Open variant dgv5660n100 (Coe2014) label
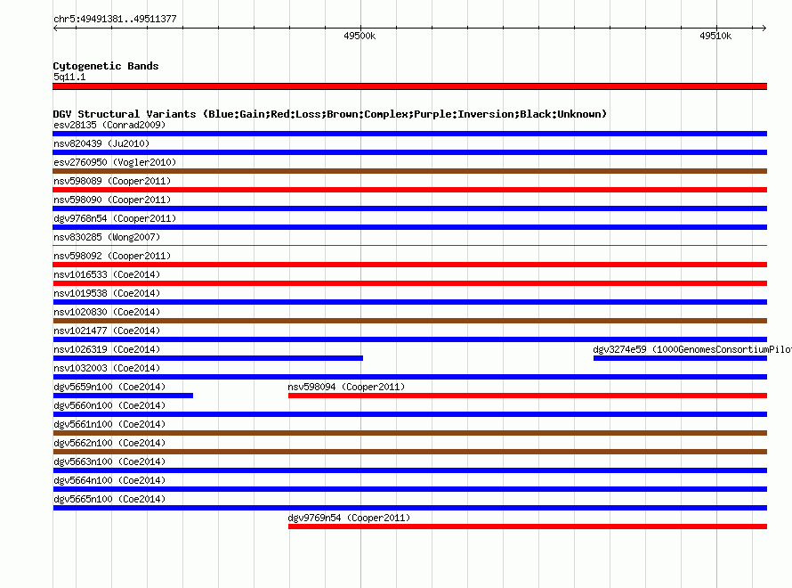Image resolution: width=792 pixels, height=588 pixels. point(109,405)
